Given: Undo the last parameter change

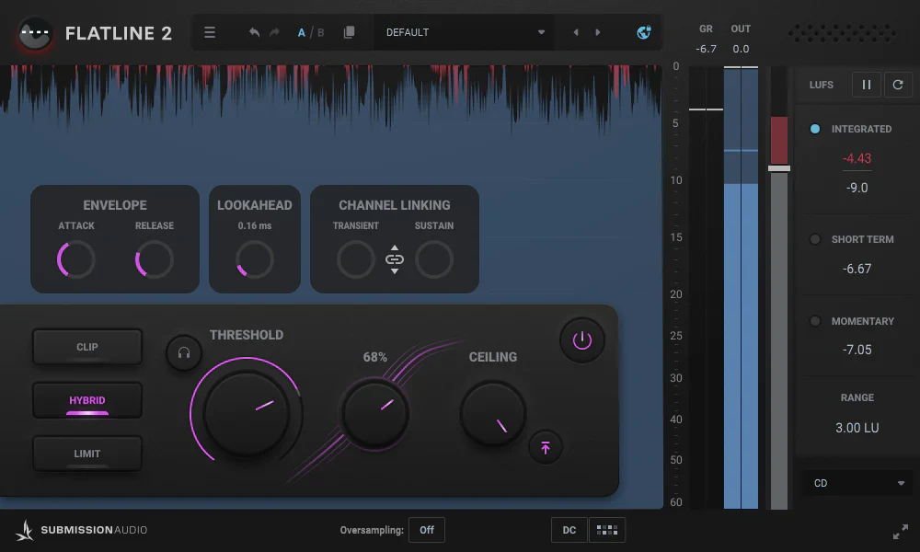Looking at the screenshot, I should click(x=254, y=31).
